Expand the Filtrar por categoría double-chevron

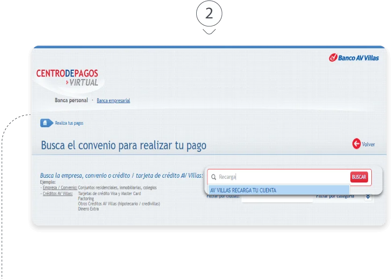[x=368, y=197]
